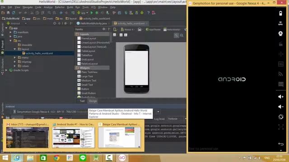Select FrameLayout in the Palette
This screenshot has height=162, width=289.
(89, 38)
